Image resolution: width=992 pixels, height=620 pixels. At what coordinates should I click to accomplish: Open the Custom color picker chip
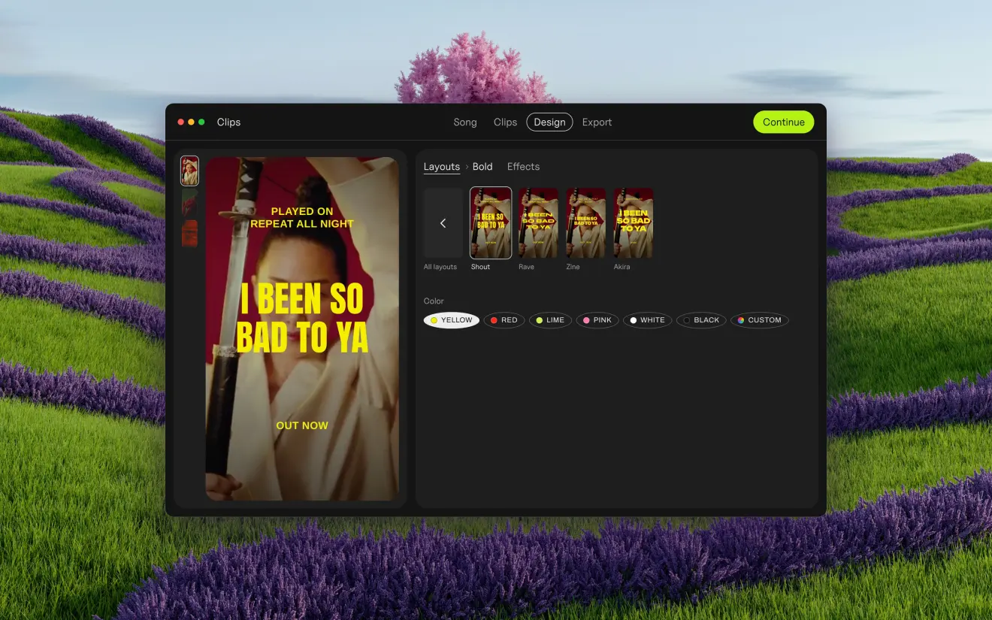[x=760, y=320]
